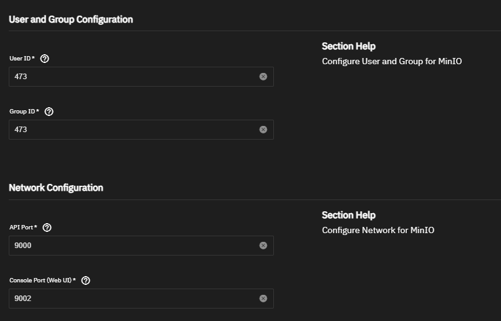Clear the API Port value 9000
501x321 pixels.
[263, 246]
